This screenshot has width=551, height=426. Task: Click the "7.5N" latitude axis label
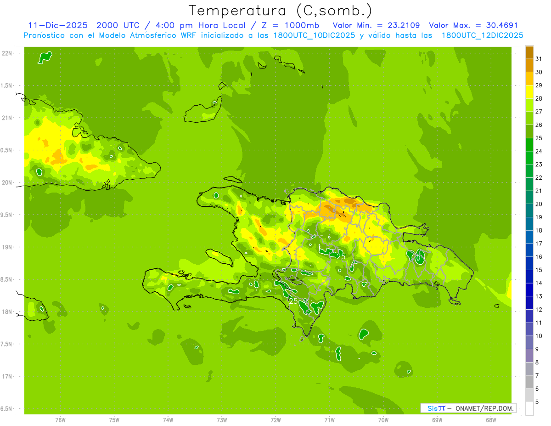[7, 344]
